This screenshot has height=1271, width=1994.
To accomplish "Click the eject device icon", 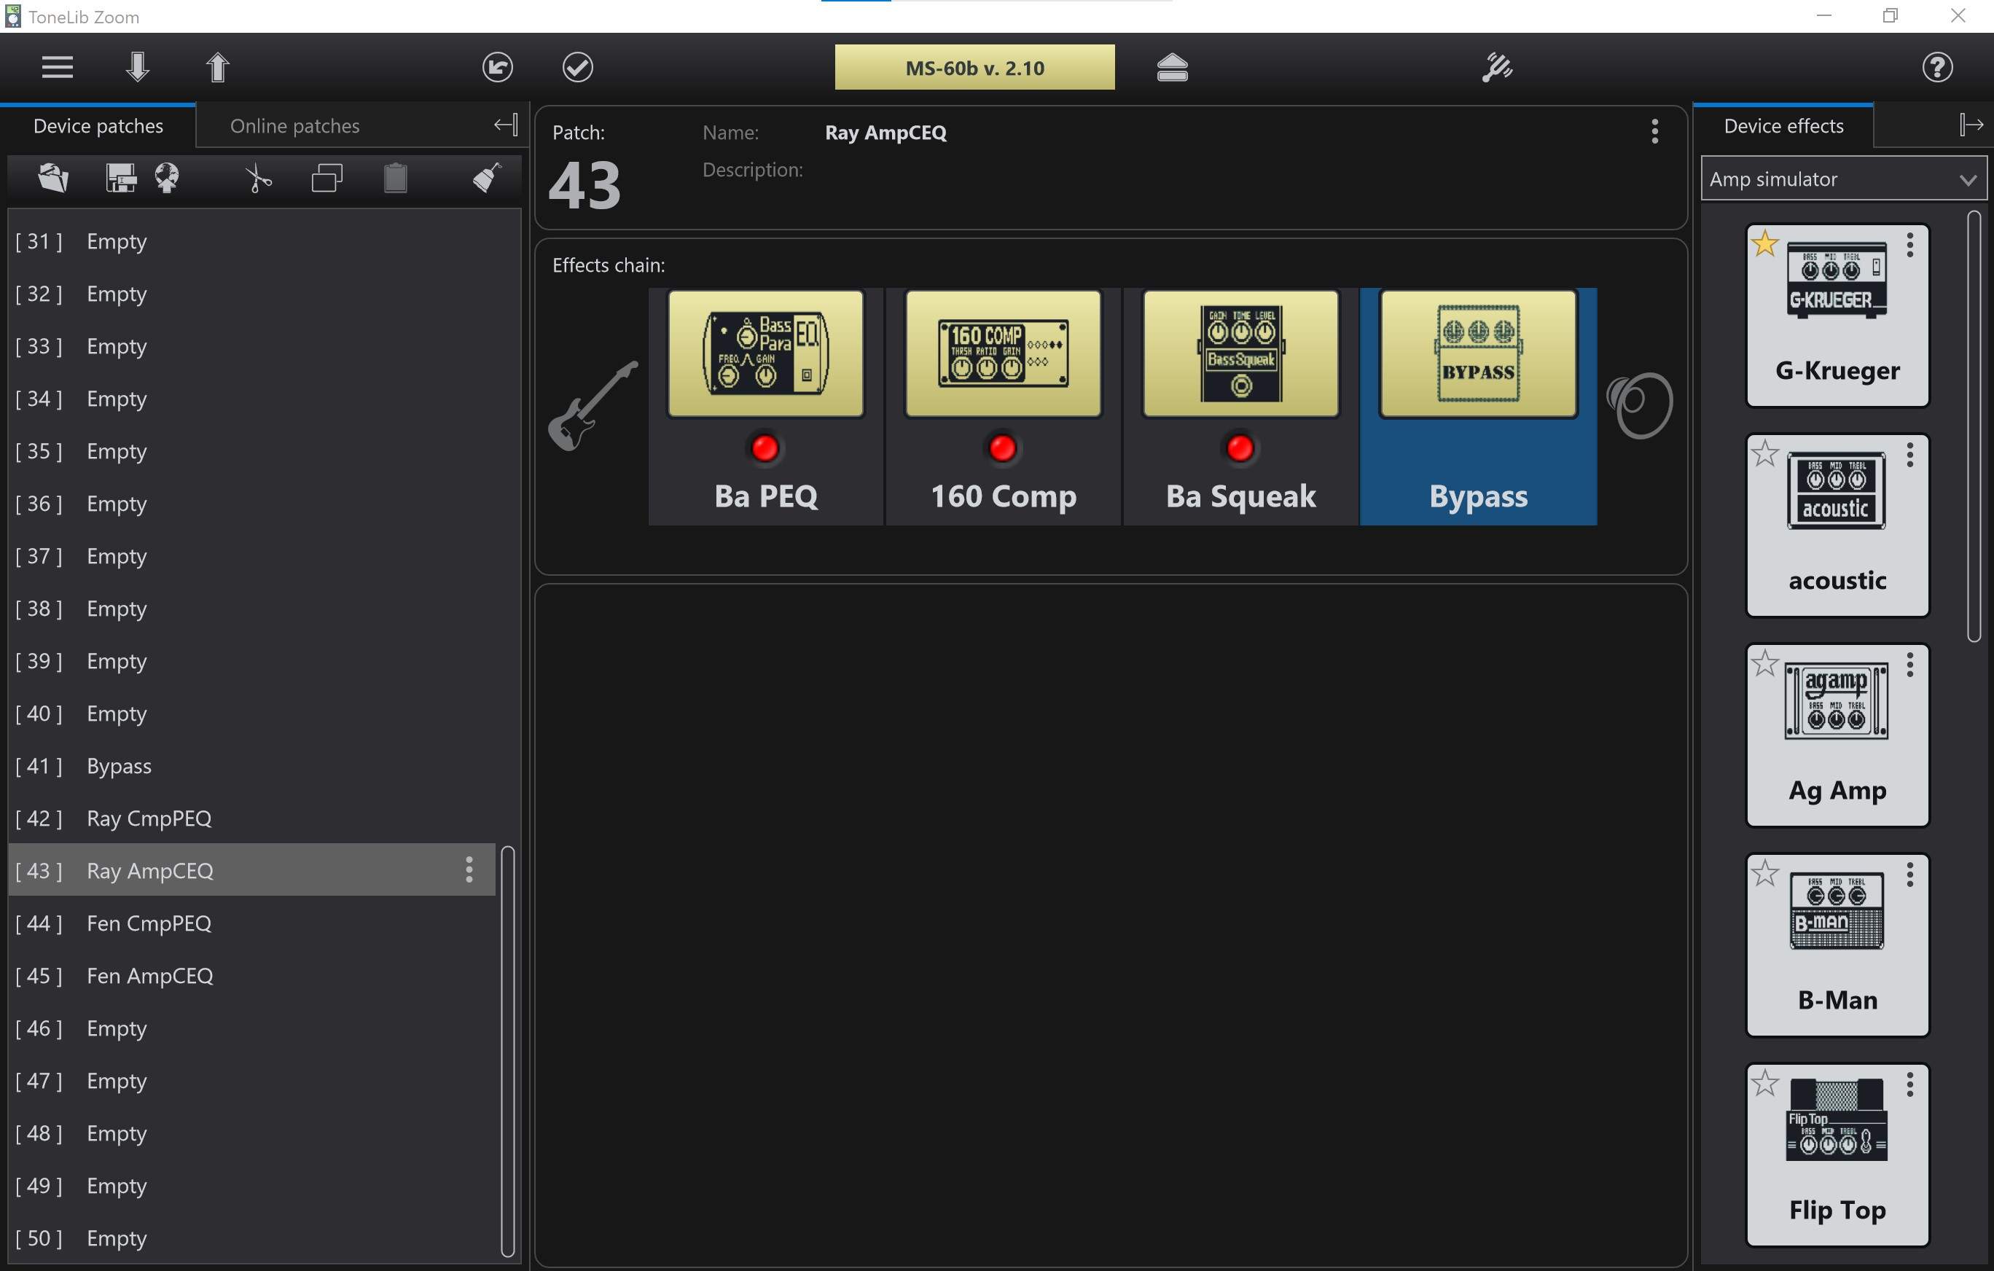I will tap(1172, 67).
